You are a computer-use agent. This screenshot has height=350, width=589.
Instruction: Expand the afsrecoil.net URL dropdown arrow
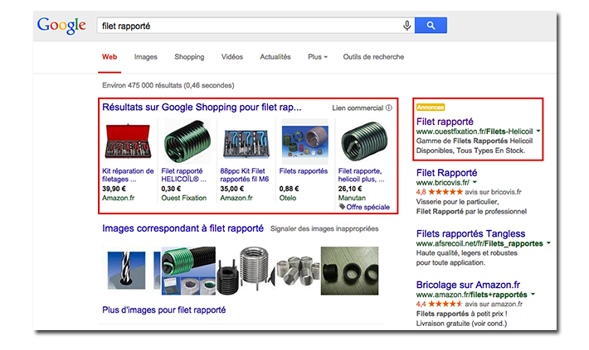548,243
